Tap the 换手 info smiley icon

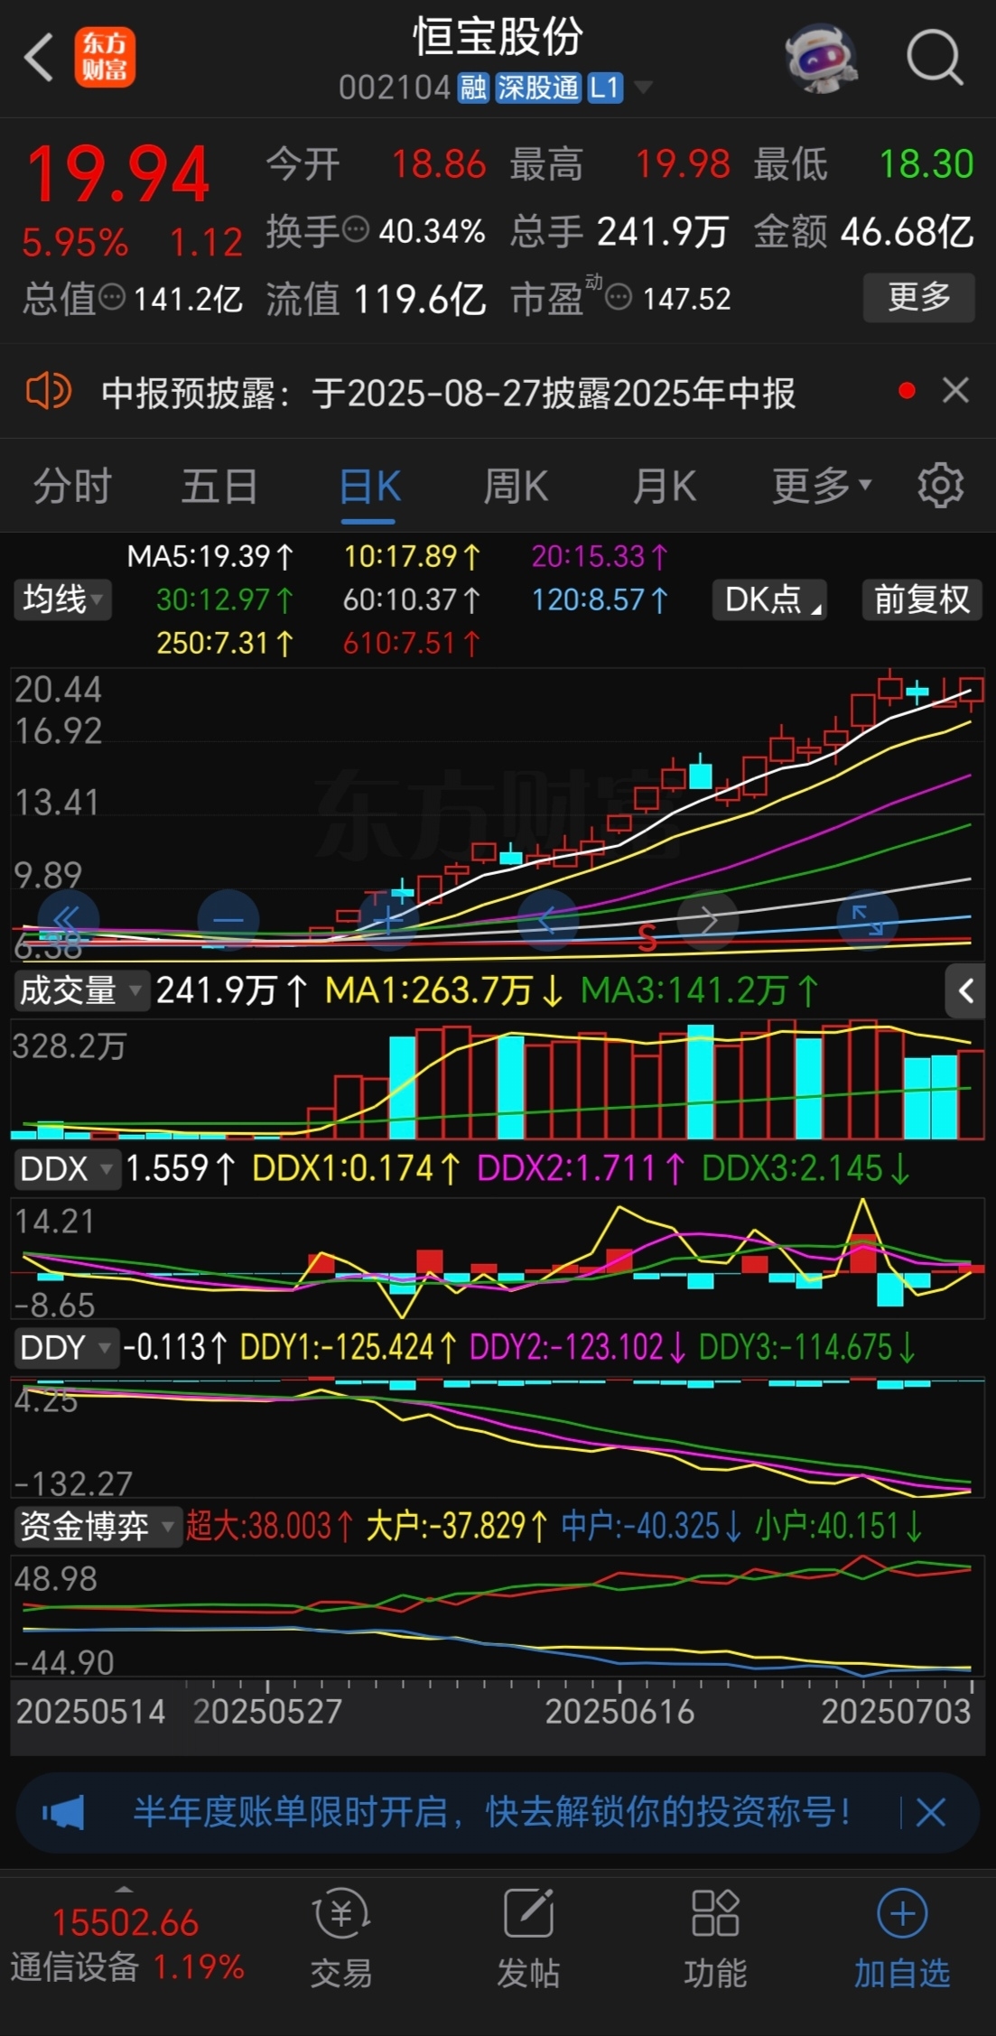pyautogui.click(x=356, y=230)
